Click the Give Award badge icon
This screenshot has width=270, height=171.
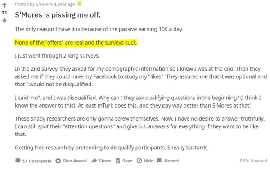(x=58, y=161)
